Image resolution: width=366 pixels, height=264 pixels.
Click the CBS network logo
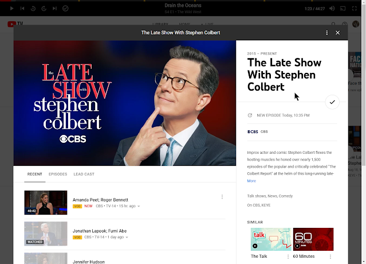(x=253, y=131)
